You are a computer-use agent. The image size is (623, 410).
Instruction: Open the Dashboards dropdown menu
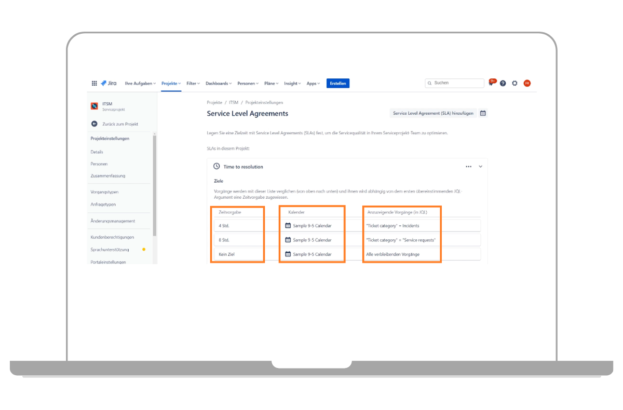pos(219,83)
